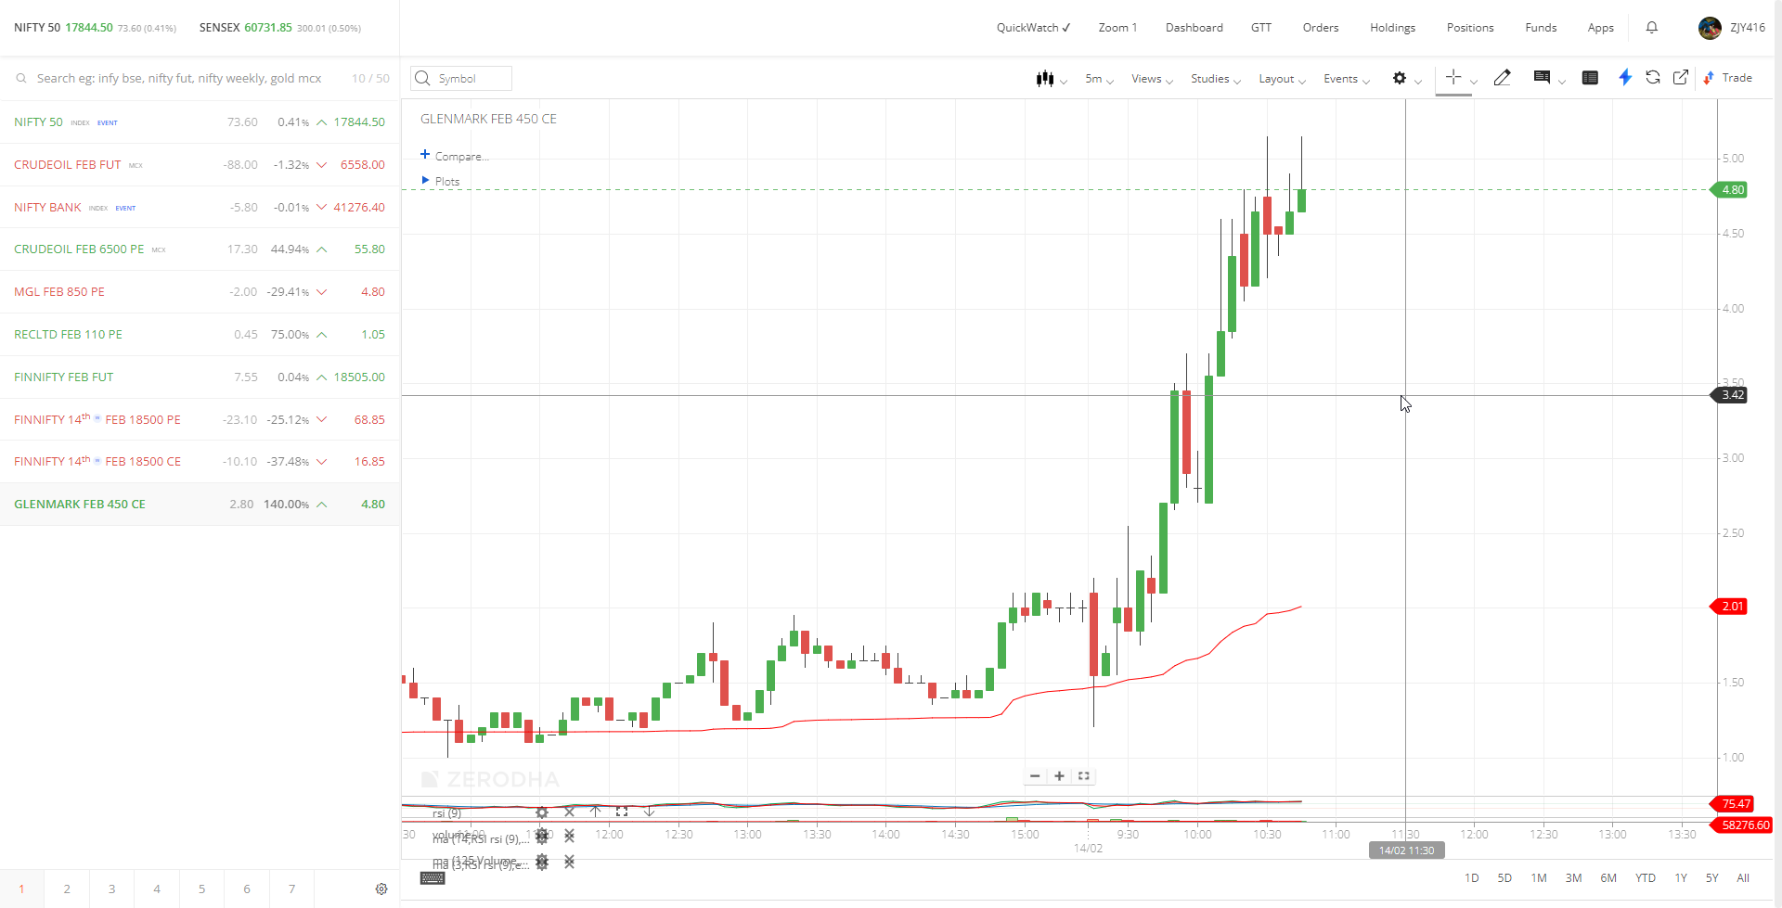Expand the Plots section
1782x908 pixels.
[x=441, y=182]
